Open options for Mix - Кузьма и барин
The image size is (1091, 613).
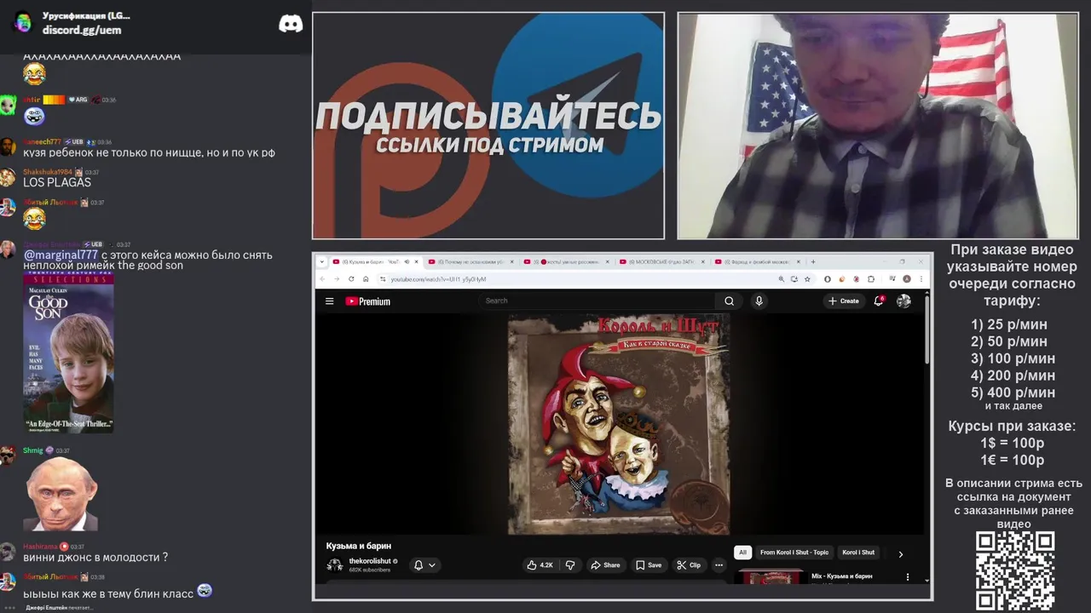[907, 577]
